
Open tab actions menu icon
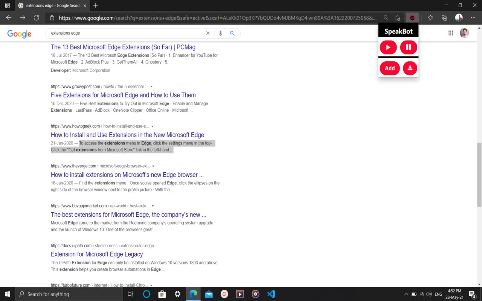point(7,6)
